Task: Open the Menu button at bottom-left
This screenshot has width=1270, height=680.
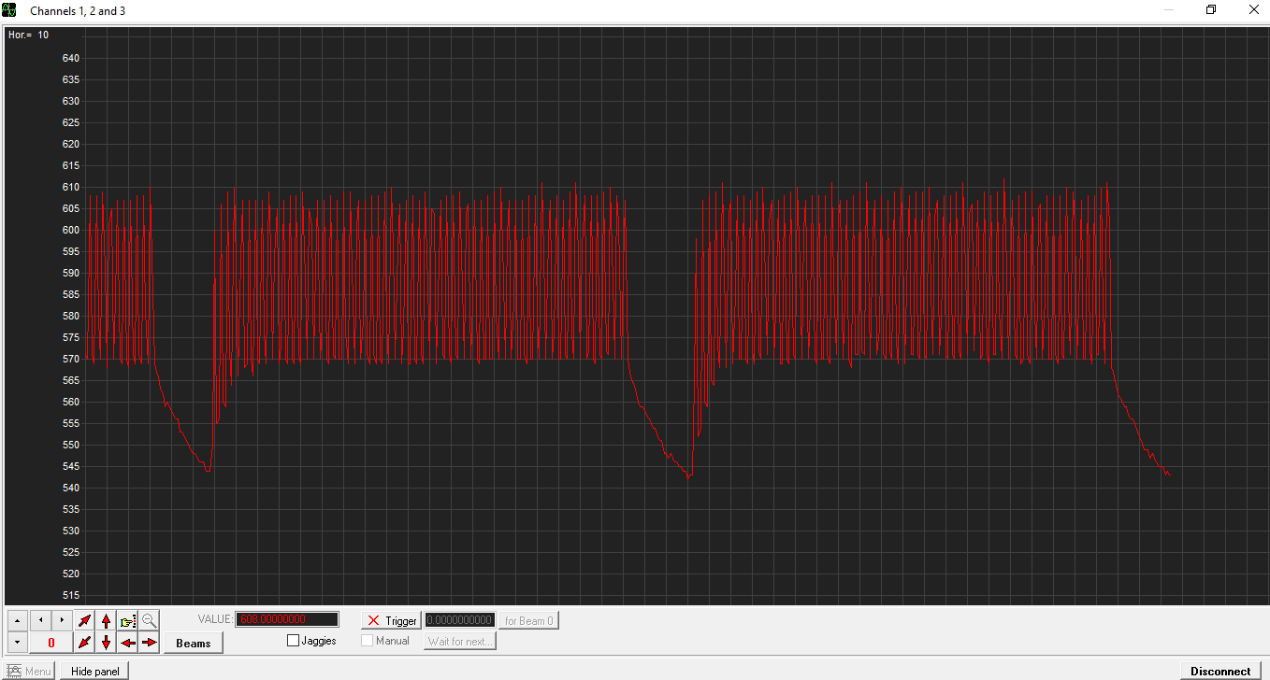Action: (x=29, y=671)
